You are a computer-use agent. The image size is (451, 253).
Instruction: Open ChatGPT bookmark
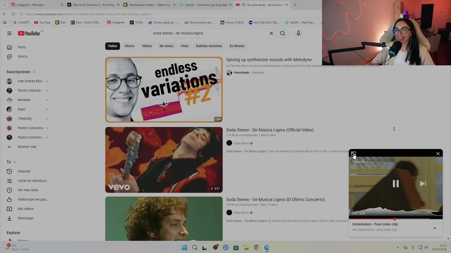click(21, 22)
